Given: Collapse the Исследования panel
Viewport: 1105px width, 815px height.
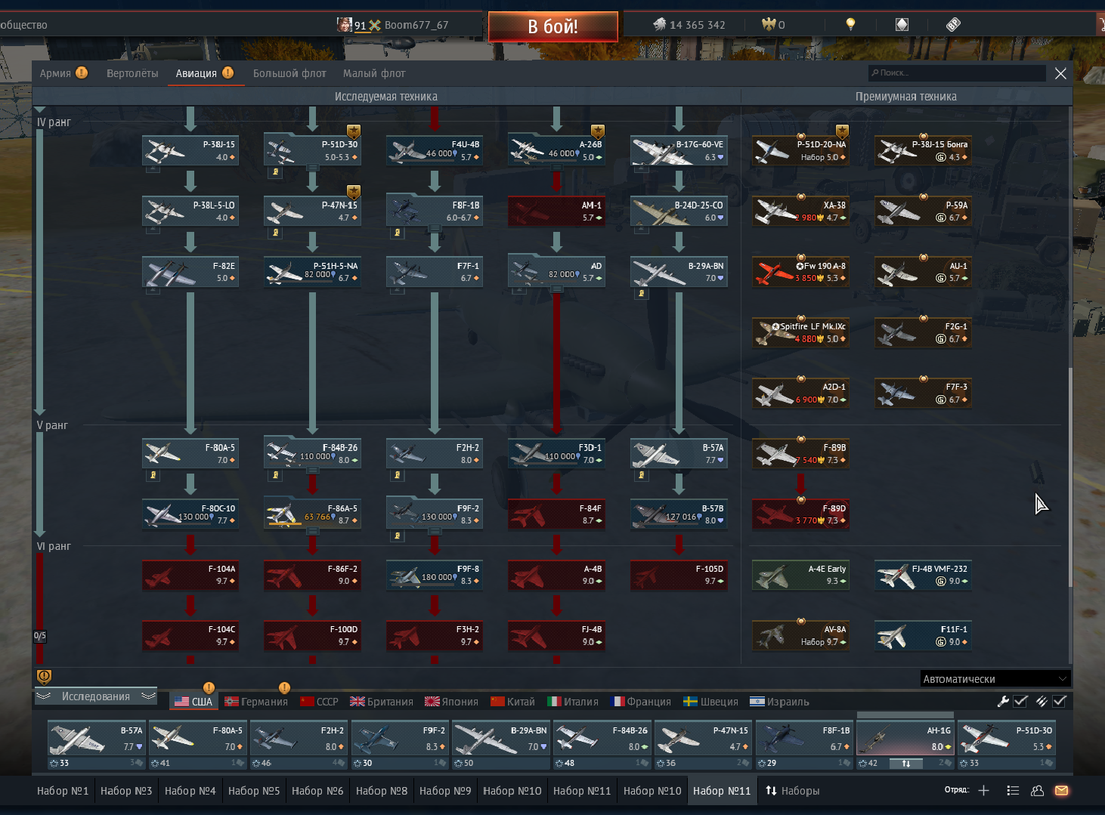Looking at the screenshot, I should pos(96,696).
